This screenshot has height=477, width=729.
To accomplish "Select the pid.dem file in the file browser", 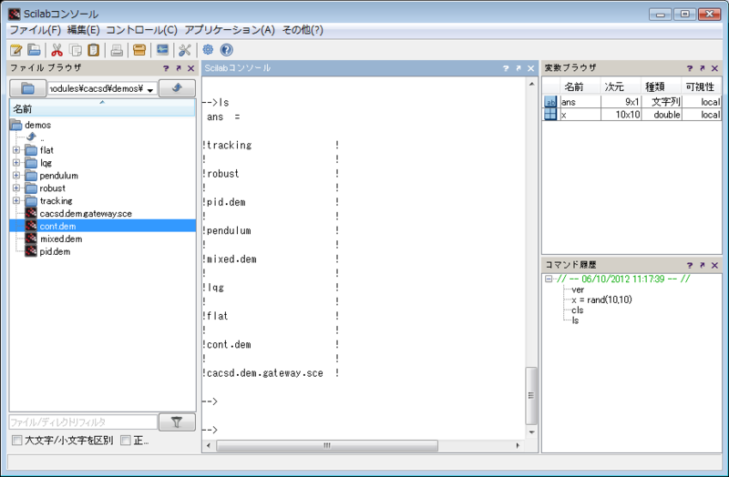I will pos(55,252).
